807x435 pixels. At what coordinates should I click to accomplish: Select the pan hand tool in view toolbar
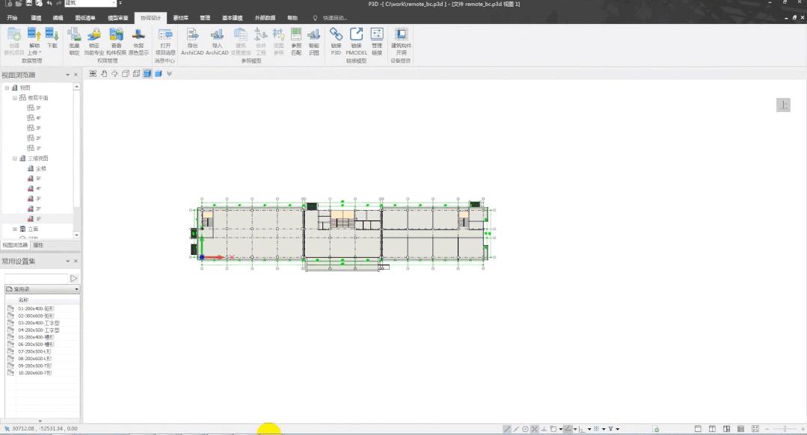click(x=104, y=73)
